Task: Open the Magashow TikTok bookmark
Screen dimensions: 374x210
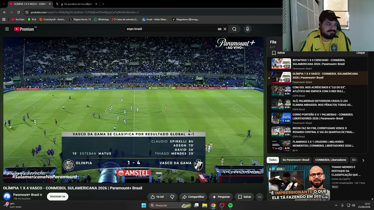Action: point(185,20)
